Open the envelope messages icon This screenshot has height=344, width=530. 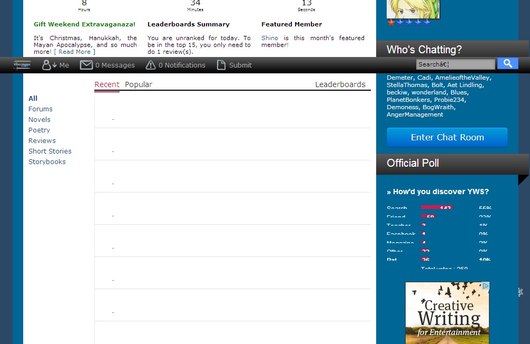tap(86, 65)
